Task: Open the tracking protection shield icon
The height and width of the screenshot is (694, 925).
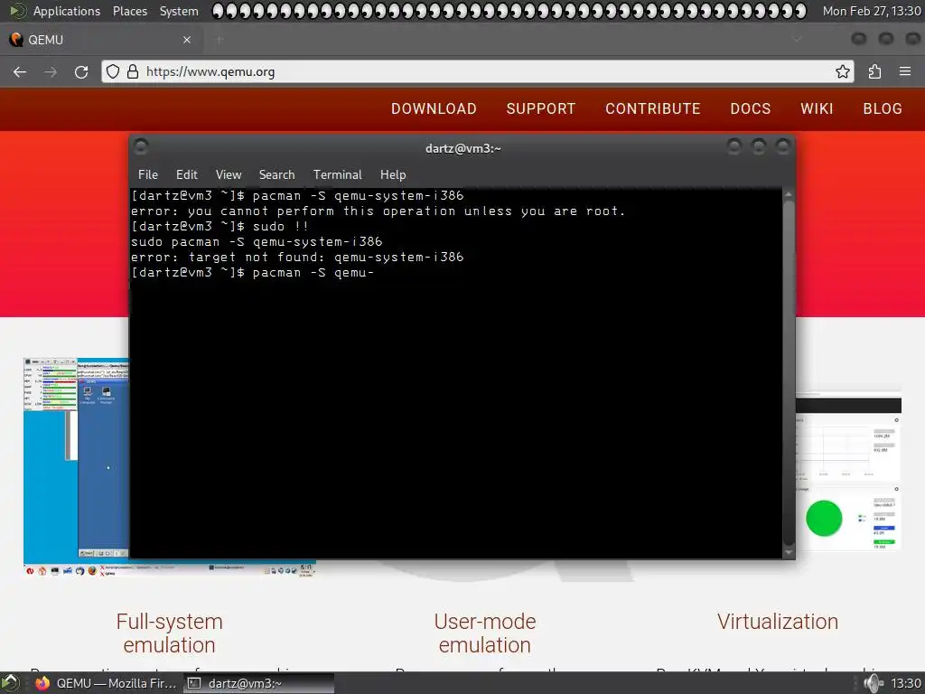Action: [x=113, y=72]
